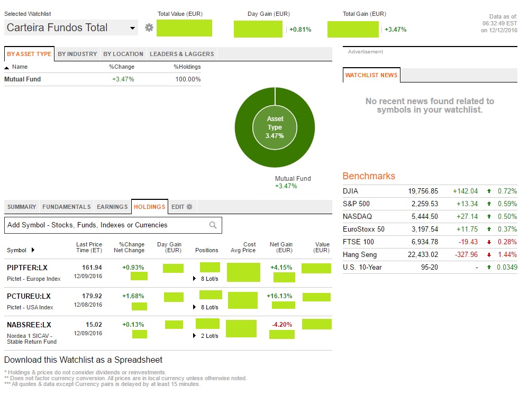The height and width of the screenshot is (395, 519).
Task: Click the gear icon beside watchlist name
Action: pyautogui.click(x=149, y=27)
